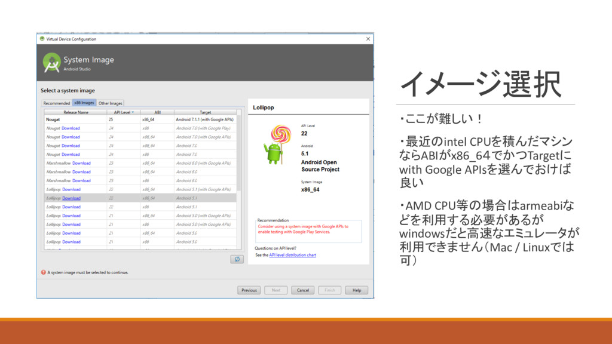Download Lollipop x86_64 Android 5.0 with Google APIs

click(72, 216)
